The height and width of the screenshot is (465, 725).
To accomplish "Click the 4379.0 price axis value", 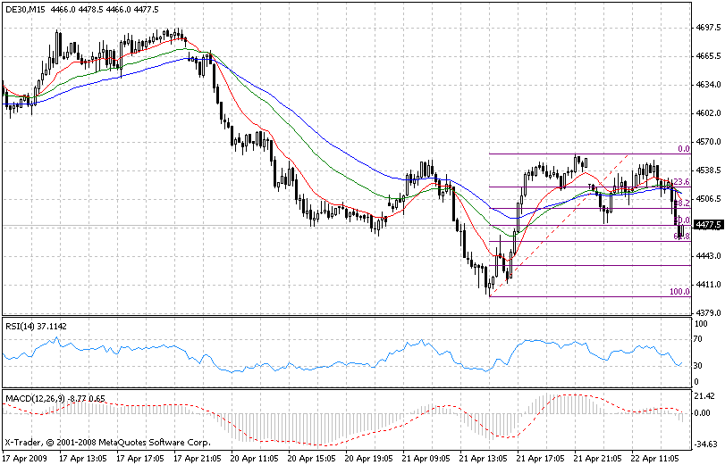I will pyautogui.click(x=707, y=312).
